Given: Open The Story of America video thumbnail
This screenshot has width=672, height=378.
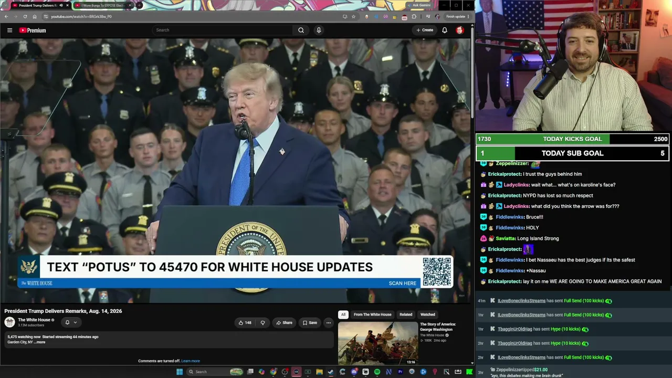Looking at the screenshot, I should point(378,343).
